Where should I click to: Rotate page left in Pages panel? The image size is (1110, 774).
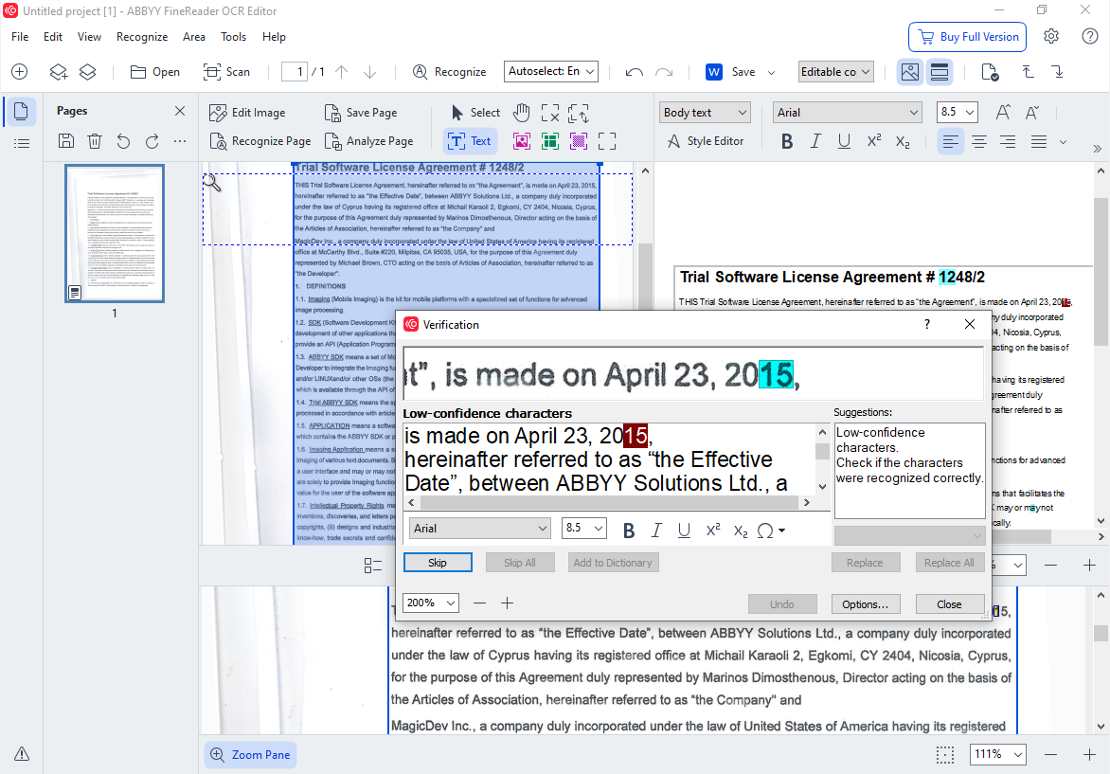point(123,141)
